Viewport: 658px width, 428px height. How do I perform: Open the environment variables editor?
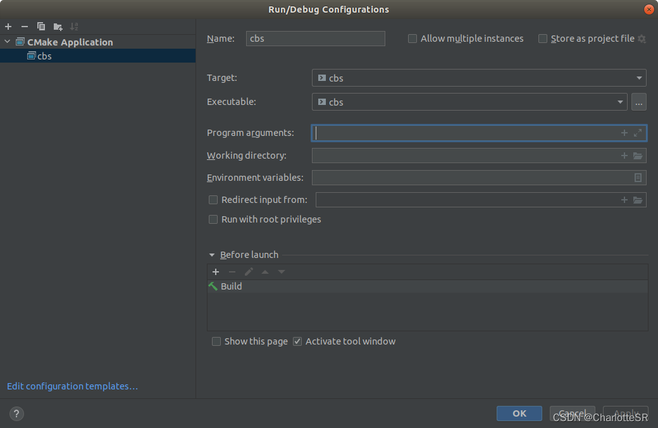click(x=638, y=178)
